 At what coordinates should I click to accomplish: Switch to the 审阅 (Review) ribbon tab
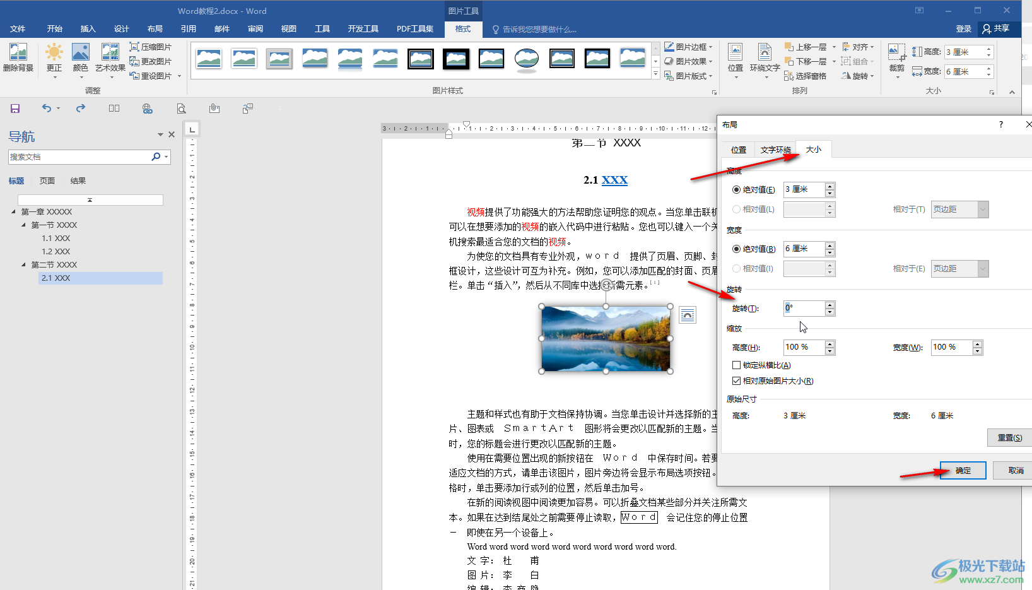pos(255,29)
